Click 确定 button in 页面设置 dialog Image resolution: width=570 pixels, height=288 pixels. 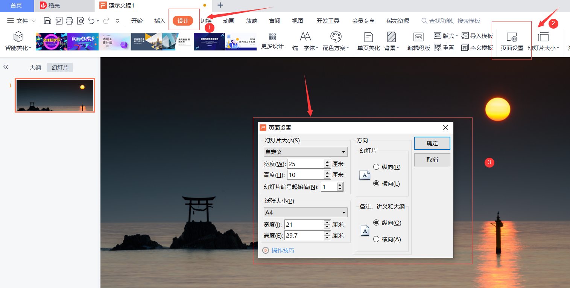pyautogui.click(x=432, y=143)
